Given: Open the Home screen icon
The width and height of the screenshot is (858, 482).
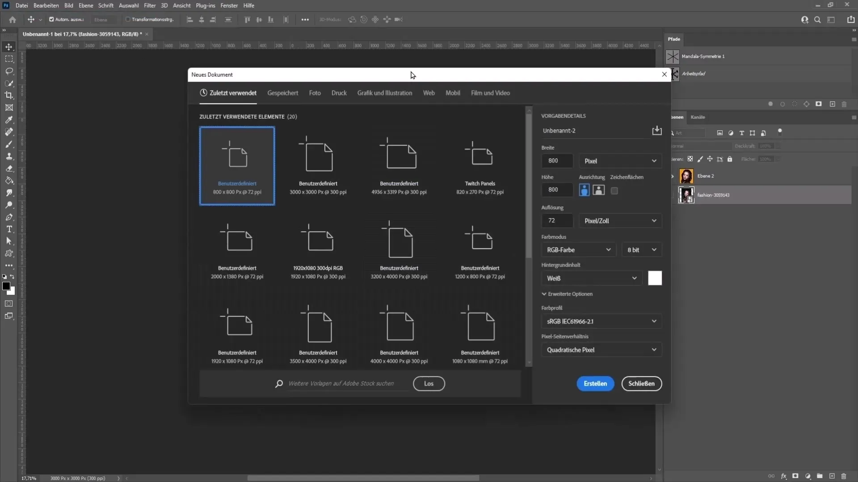Looking at the screenshot, I should click(x=13, y=20).
